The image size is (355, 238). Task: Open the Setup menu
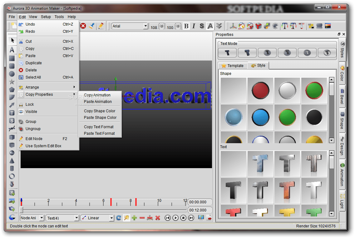[x=46, y=17]
